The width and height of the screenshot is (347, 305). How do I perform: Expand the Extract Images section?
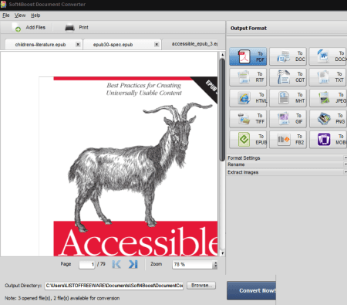[287, 172]
